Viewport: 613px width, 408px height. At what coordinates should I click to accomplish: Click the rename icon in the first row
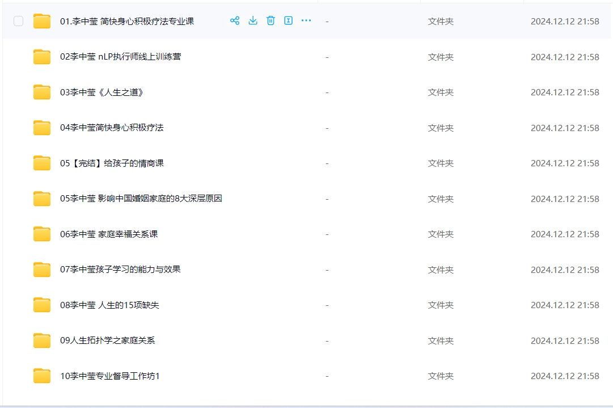coord(288,21)
